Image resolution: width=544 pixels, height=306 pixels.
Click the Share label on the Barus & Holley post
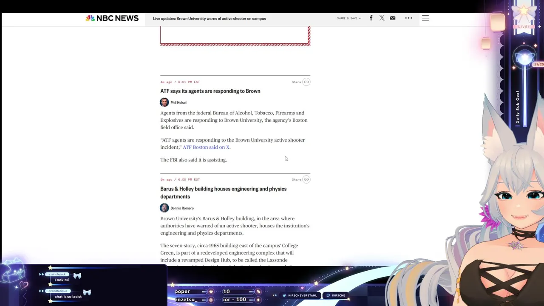click(x=296, y=179)
